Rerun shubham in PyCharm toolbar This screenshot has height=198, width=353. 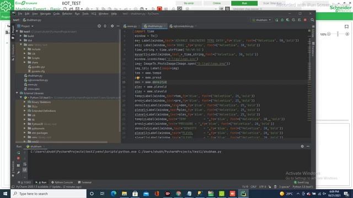point(277,20)
